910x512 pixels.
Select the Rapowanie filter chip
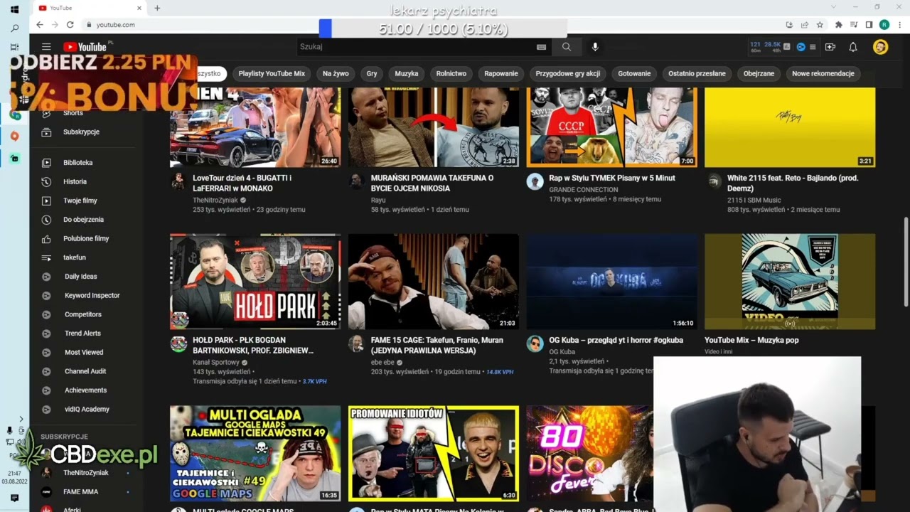coord(501,73)
